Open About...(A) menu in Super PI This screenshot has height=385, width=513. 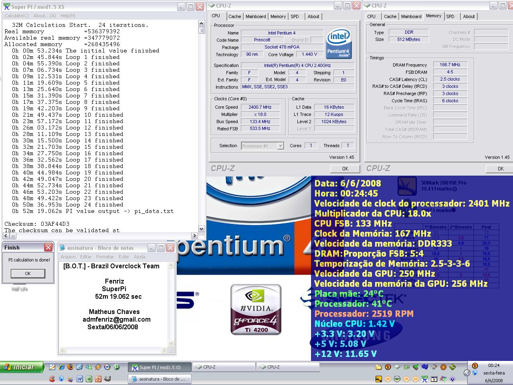tap(44, 16)
